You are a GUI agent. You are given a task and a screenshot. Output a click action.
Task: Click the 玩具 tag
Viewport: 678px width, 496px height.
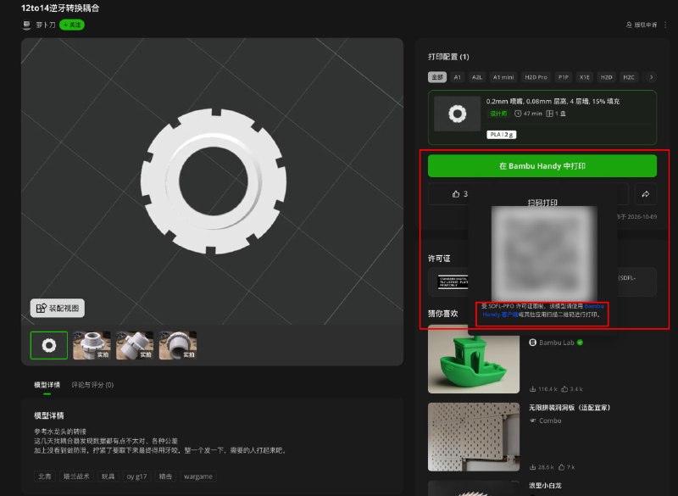[108, 476]
